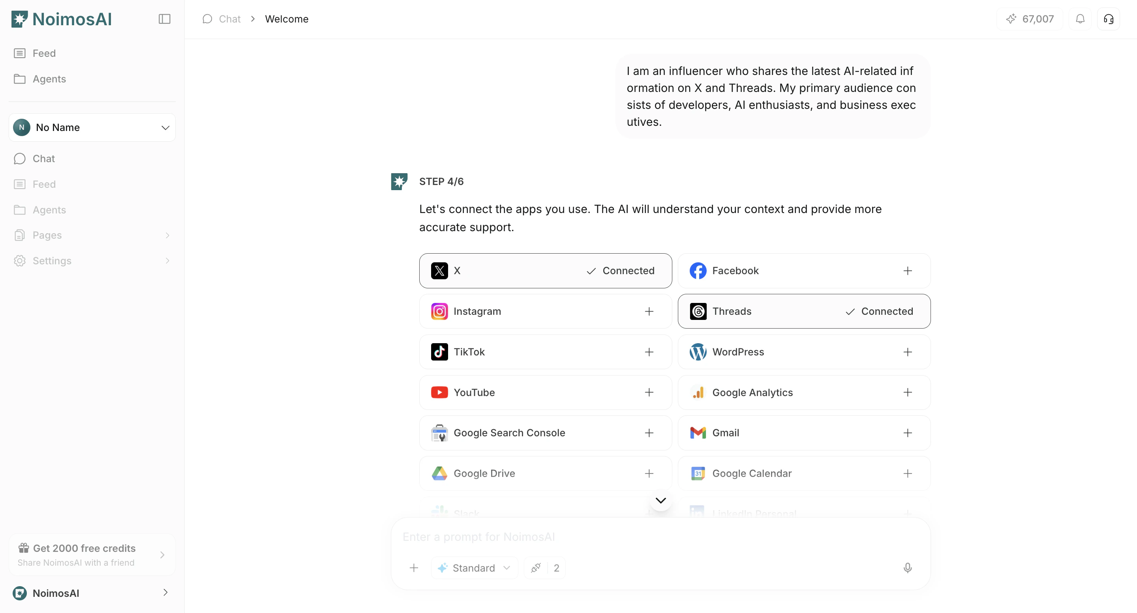Connect Facebook with its plus button
The height and width of the screenshot is (613, 1137).
tap(908, 271)
